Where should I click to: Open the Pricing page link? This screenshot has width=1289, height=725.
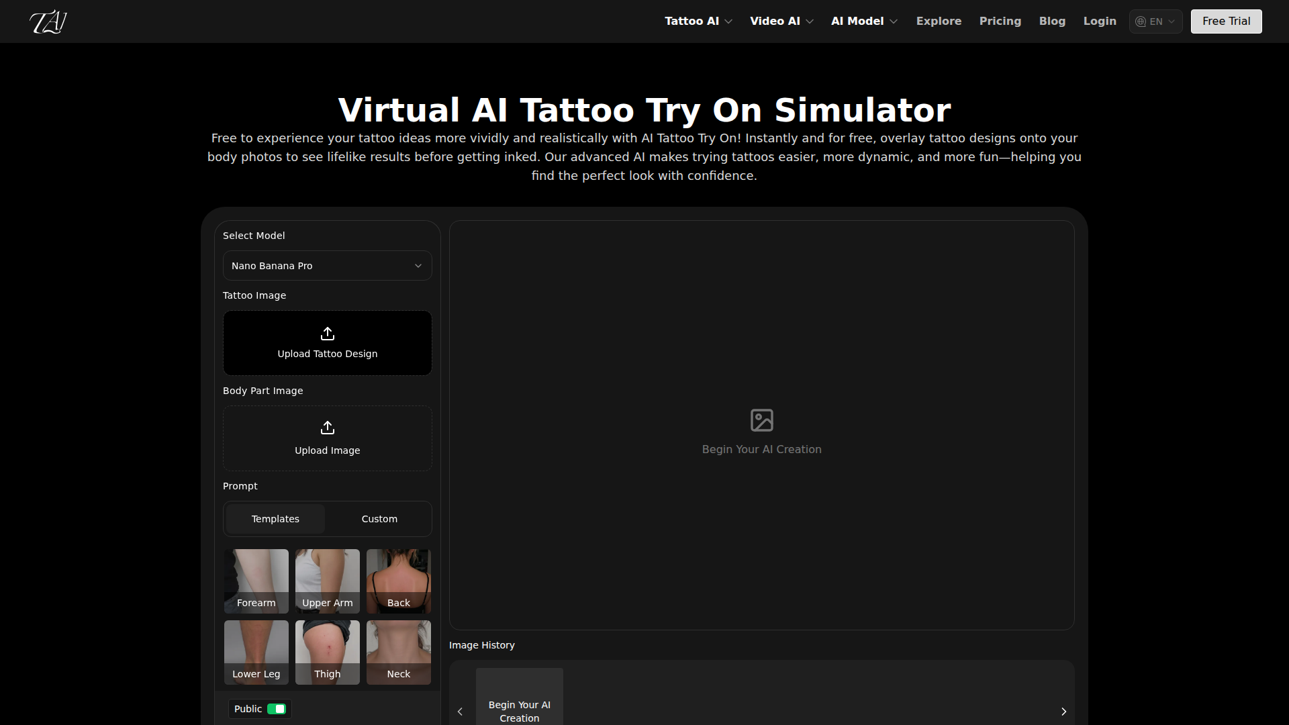1000,21
